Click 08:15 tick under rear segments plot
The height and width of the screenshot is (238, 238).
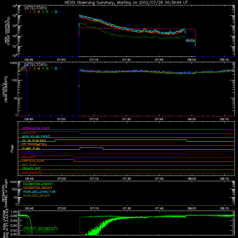point(224,119)
